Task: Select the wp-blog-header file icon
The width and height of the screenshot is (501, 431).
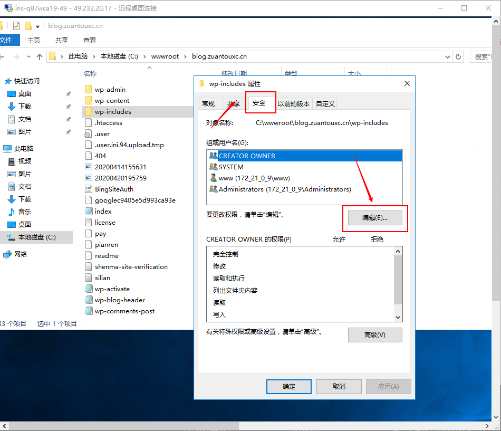Action: click(x=89, y=300)
